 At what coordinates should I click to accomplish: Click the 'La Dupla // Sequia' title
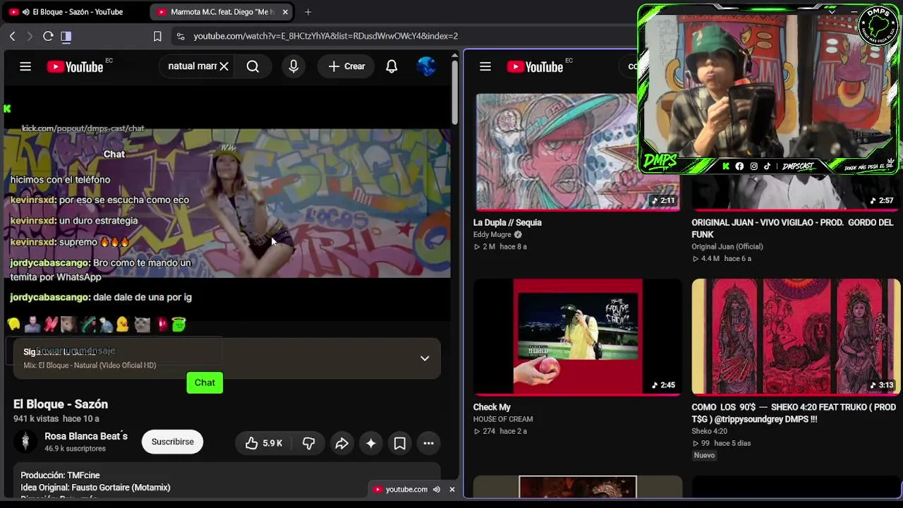pos(507,222)
